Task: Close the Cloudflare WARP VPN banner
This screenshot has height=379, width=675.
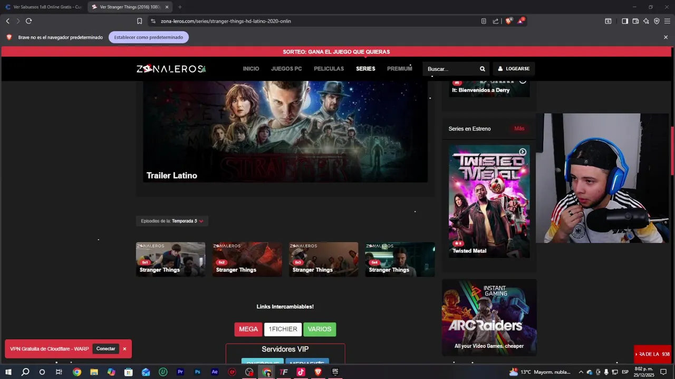Action: click(124, 349)
